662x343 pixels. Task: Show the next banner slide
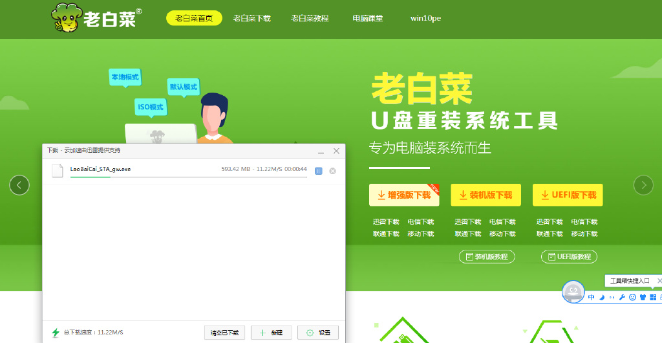point(643,185)
